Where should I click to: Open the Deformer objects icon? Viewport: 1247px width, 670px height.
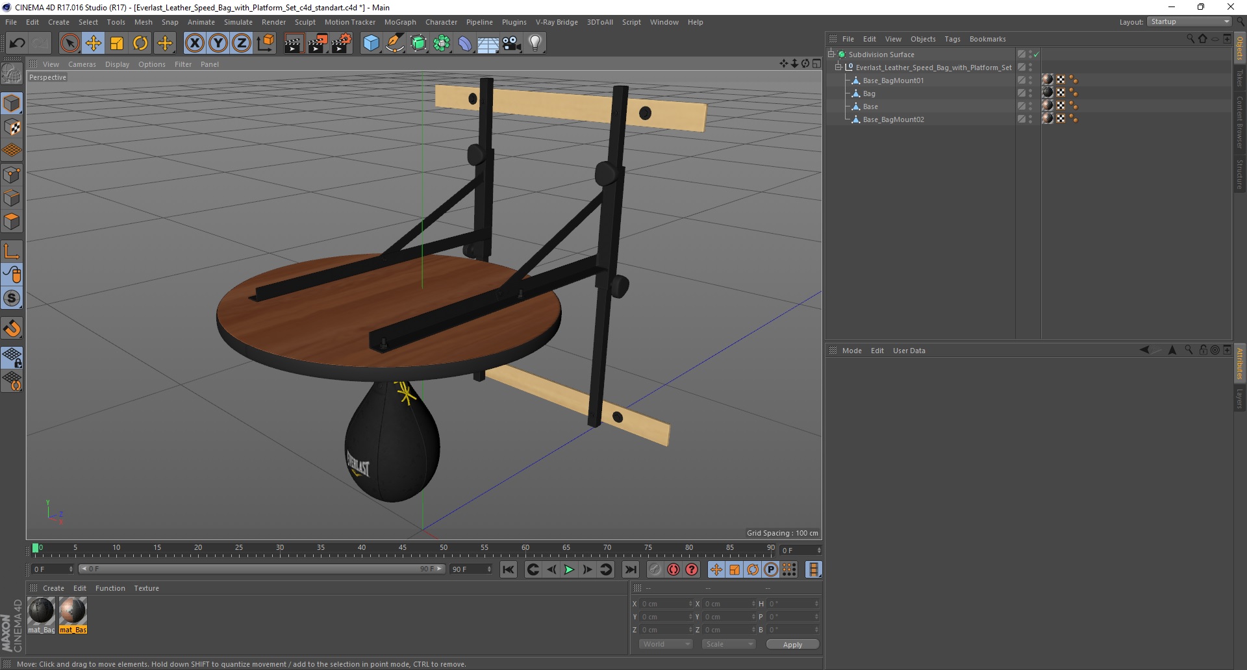click(466, 43)
